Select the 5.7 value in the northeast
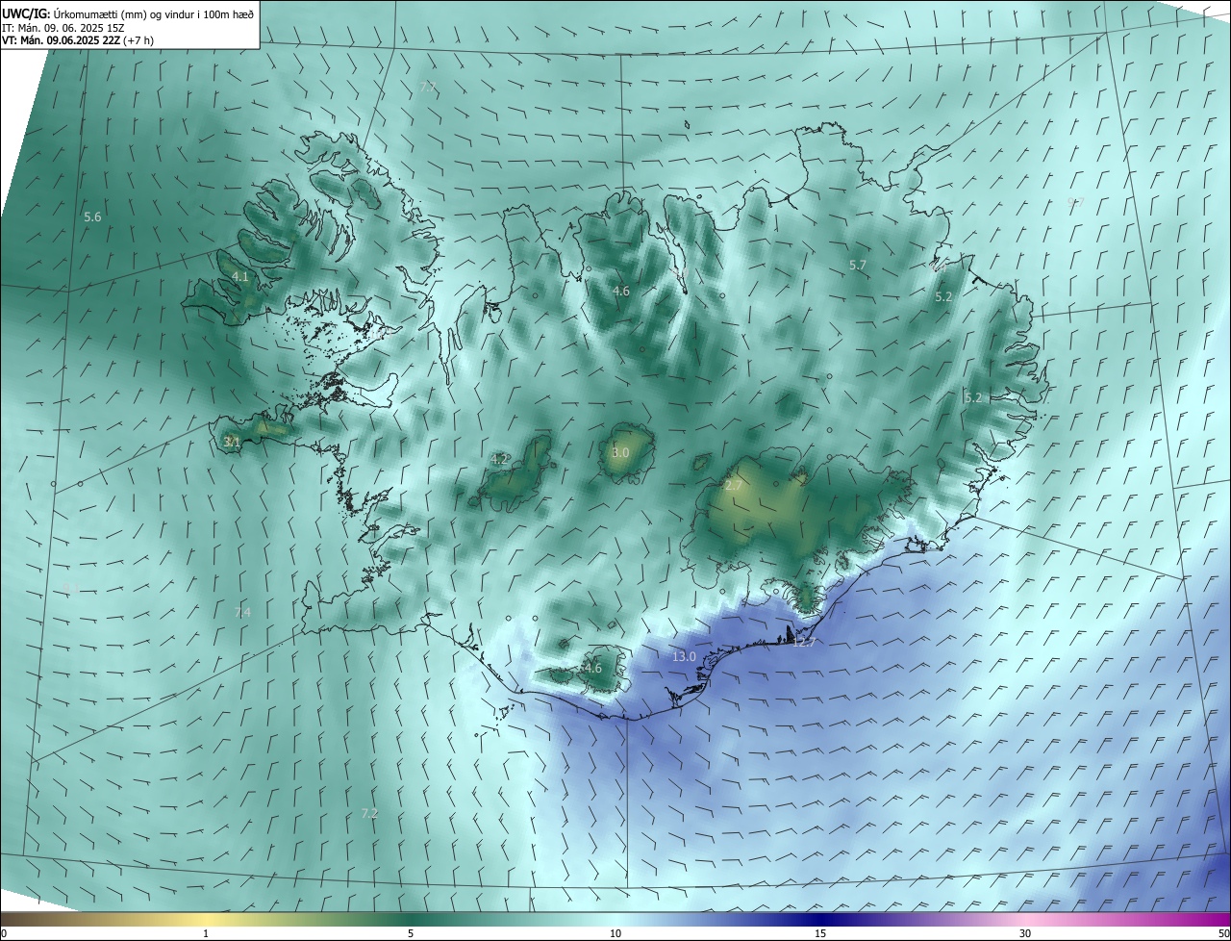This screenshot has height=941, width=1231. click(858, 265)
